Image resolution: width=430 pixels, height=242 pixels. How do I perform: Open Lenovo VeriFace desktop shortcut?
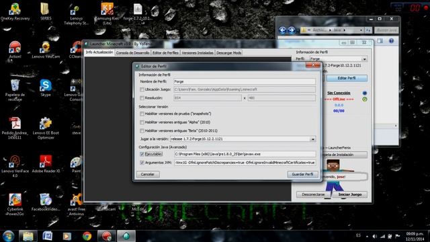(15, 166)
